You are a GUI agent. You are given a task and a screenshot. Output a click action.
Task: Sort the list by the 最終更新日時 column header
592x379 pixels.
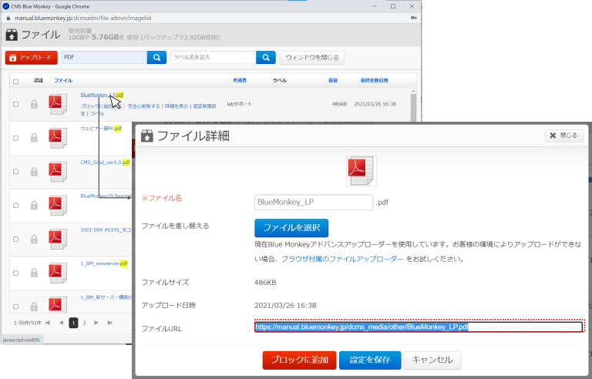click(374, 80)
